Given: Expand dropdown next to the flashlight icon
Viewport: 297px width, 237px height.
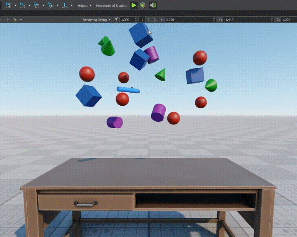Looking at the screenshot, I should point(21,20).
